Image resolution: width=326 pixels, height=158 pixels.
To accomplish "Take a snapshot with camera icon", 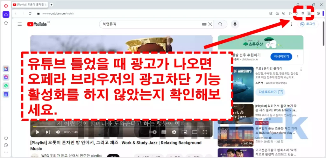I will coord(277,13).
